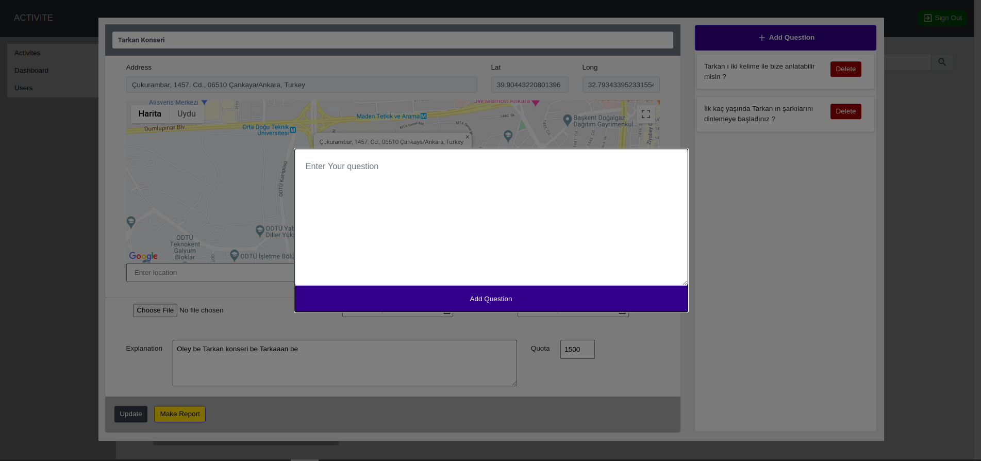Click the question textarea resize handle

684,282
